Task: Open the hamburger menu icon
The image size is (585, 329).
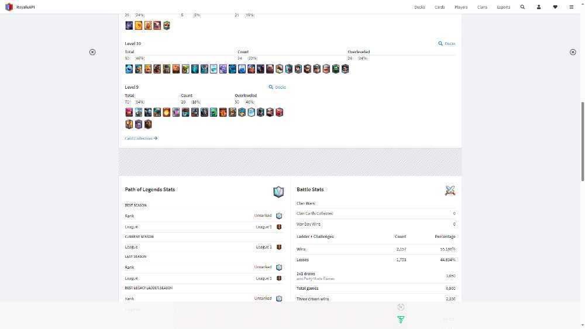Action: click(571, 7)
